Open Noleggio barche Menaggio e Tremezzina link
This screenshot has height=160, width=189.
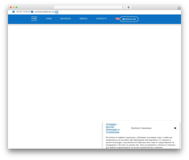tap(113, 128)
